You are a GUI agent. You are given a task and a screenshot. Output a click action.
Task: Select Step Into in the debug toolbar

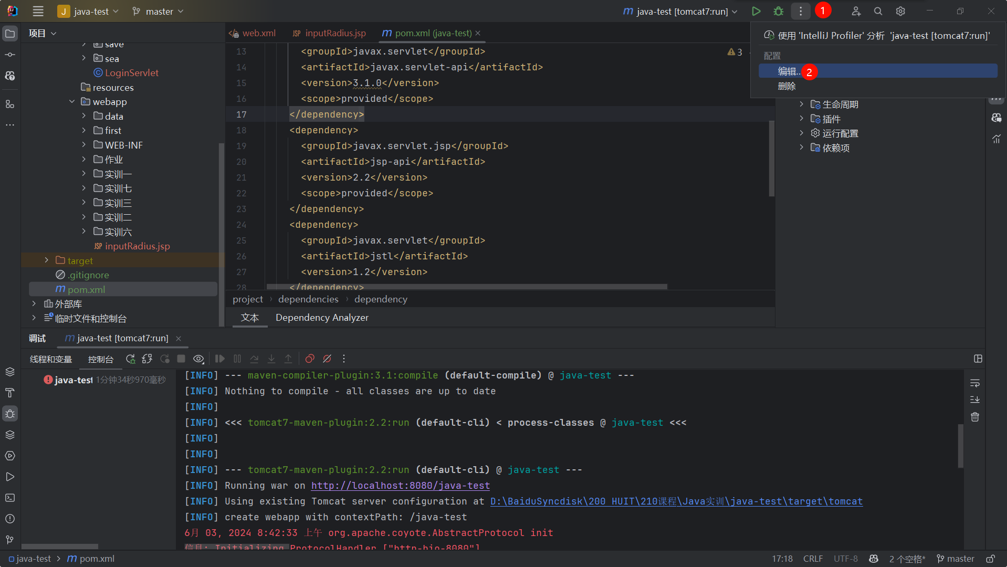click(x=271, y=359)
